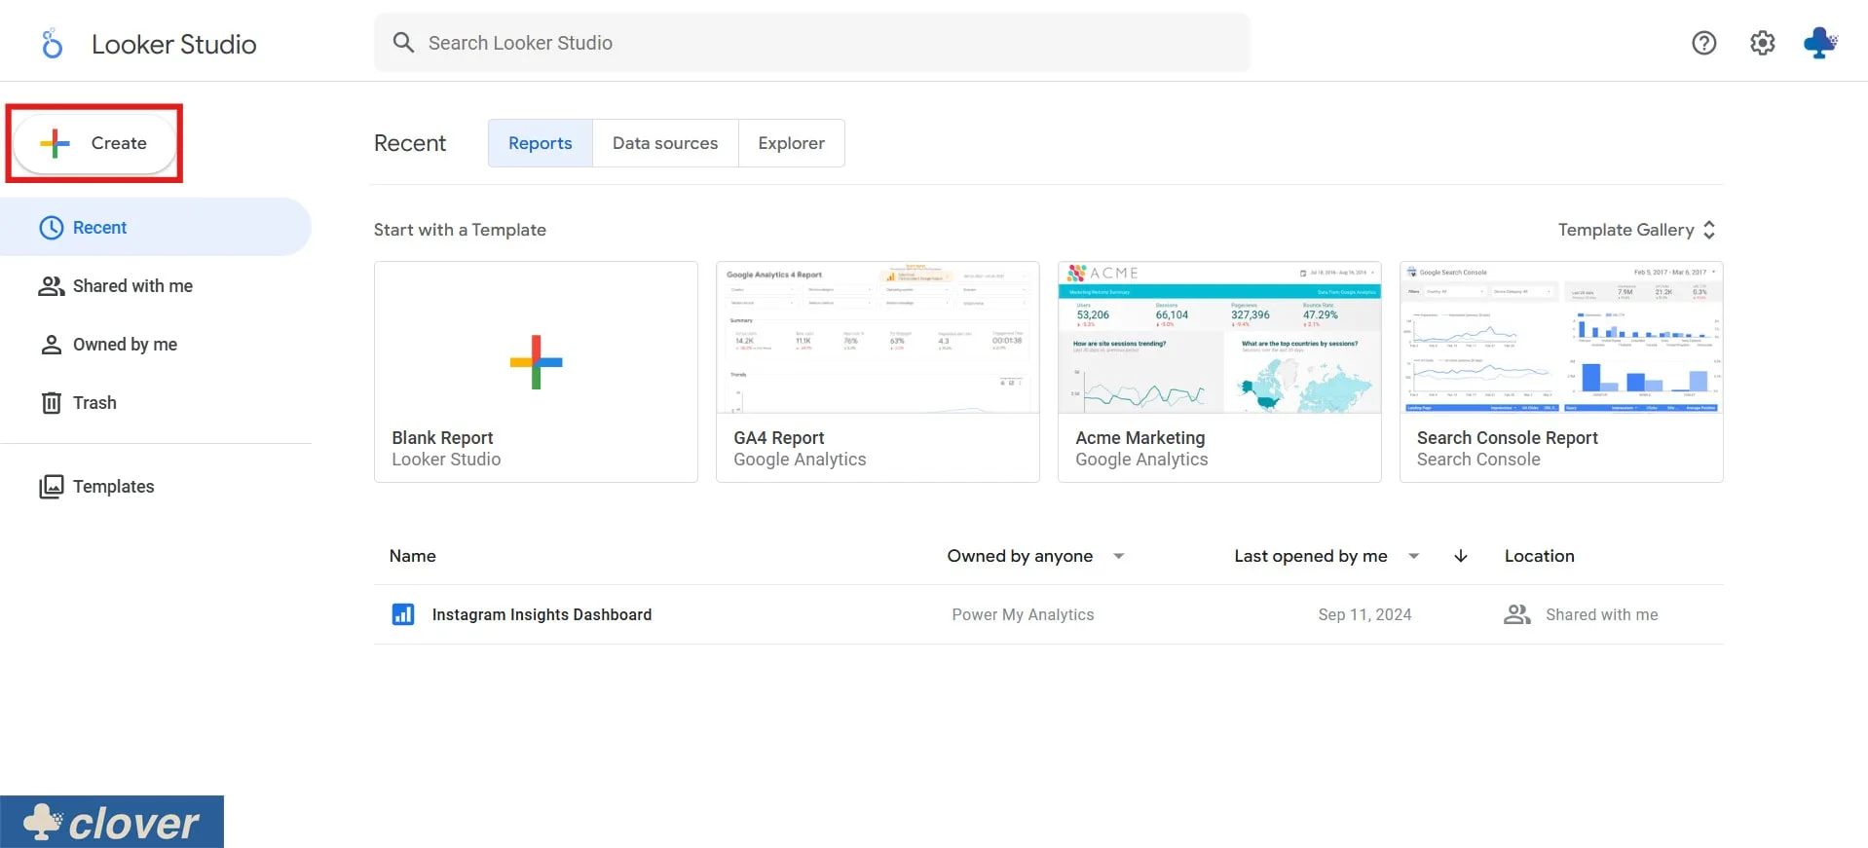This screenshot has width=1868, height=848.
Task: Open Trash in sidebar
Action: point(156,403)
